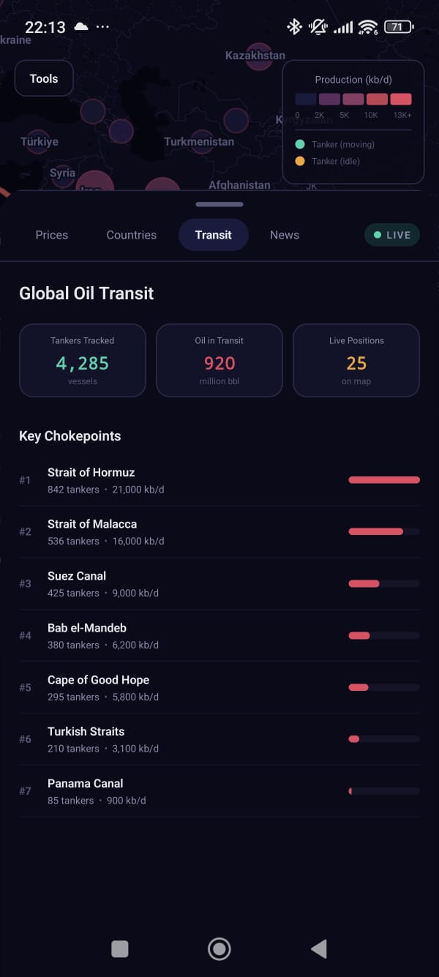439x977 pixels.
Task: Click the 13K+ production color swatch
Action: pos(401,100)
